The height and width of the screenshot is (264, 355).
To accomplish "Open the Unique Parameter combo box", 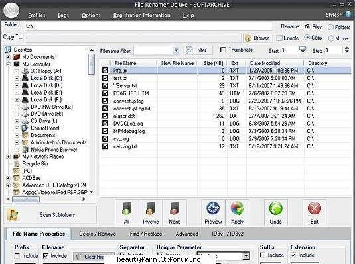I will click(224, 256).
